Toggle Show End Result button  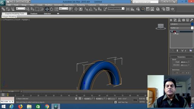coord(177,51)
